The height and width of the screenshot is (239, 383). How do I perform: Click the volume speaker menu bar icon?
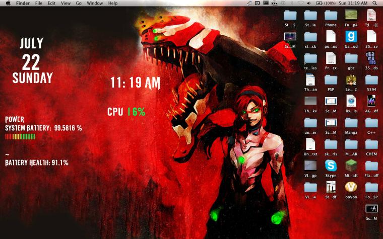(x=309, y=3)
